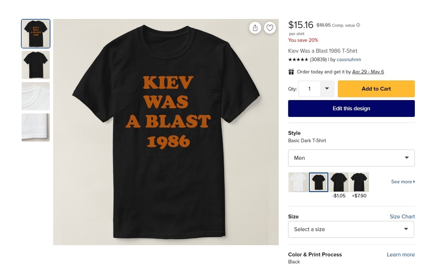Open the Size Chart link

tap(402, 217)
